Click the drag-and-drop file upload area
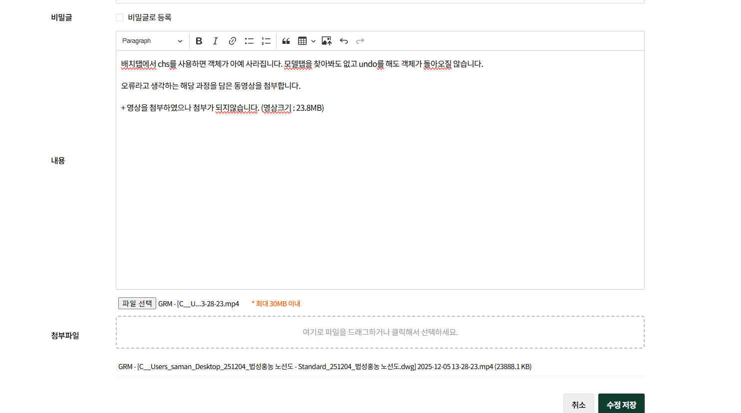The height and width of the screenshot is (413, 741). point(380,332)
